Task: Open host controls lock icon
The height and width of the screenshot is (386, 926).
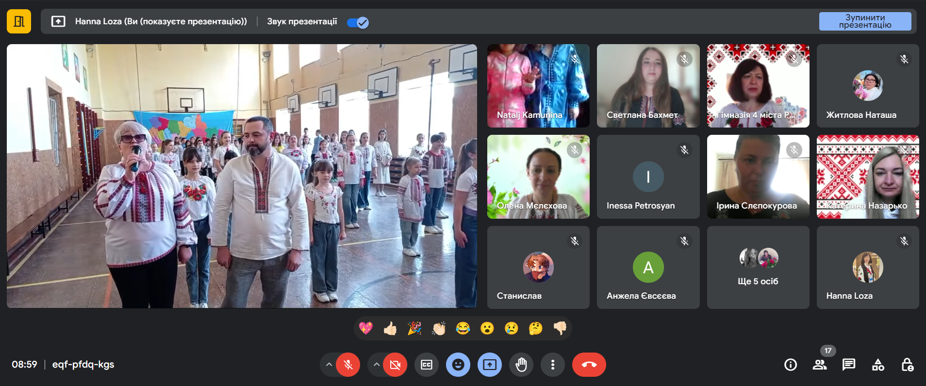Action: click(x=907, y=365)
